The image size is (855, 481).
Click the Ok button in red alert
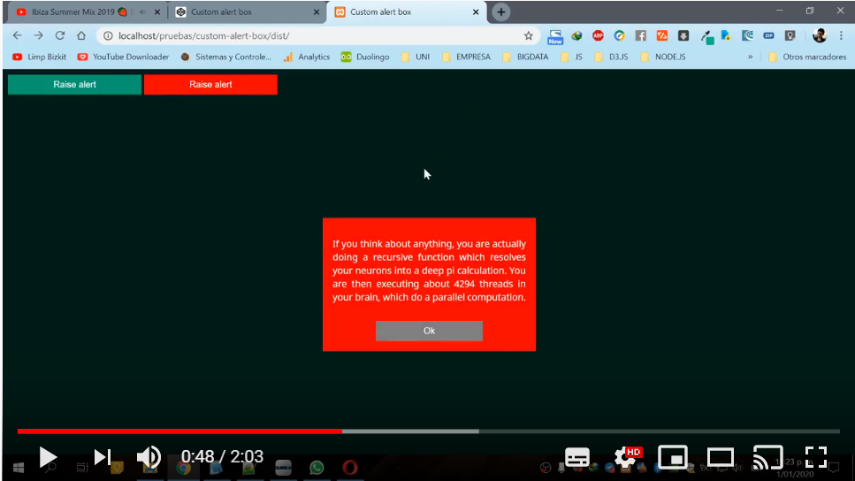click(429, 331)
